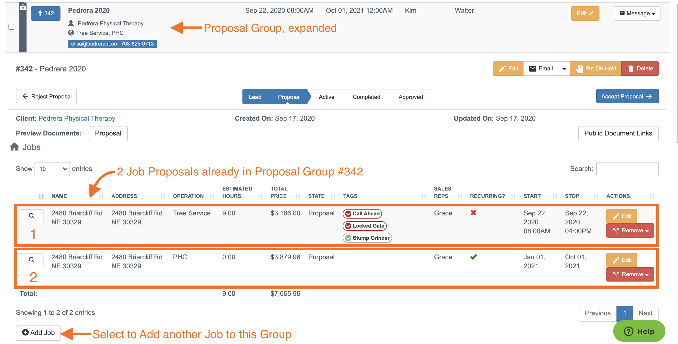Expand the Email split-button caret

pos(564,69)
